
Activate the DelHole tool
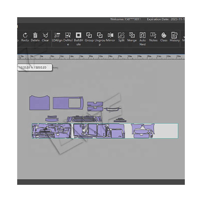68,35
